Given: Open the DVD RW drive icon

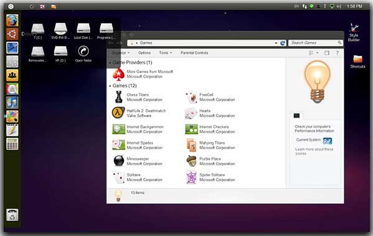Looking at the screenshot, I should click(60, 29).
